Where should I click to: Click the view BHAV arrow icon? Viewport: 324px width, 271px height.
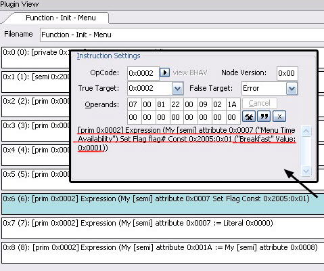coord(165,72)
